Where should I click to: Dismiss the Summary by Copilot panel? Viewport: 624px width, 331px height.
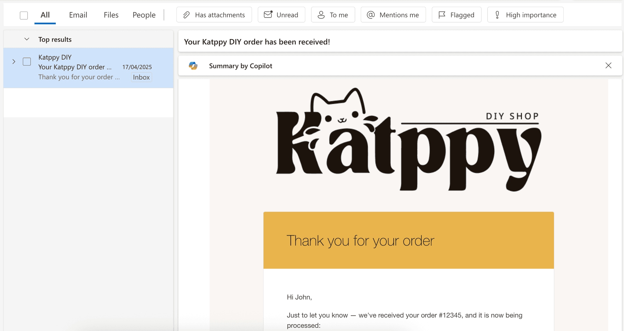[x=608, y=66]
